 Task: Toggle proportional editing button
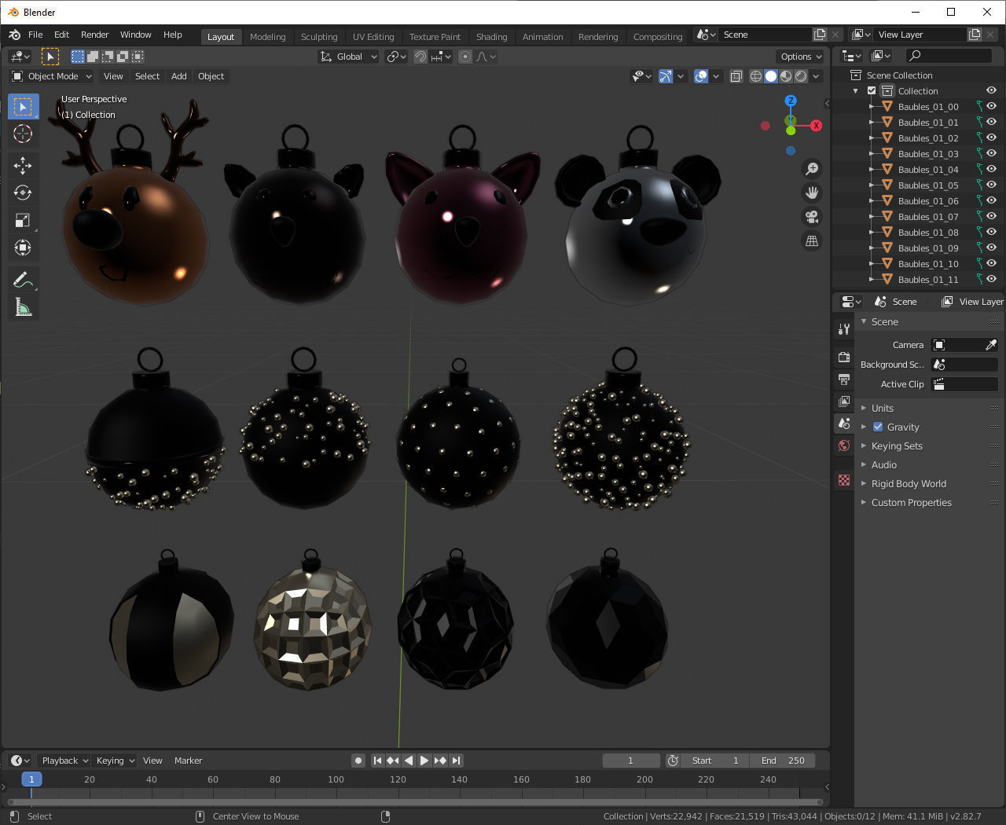tap(465, 57)
